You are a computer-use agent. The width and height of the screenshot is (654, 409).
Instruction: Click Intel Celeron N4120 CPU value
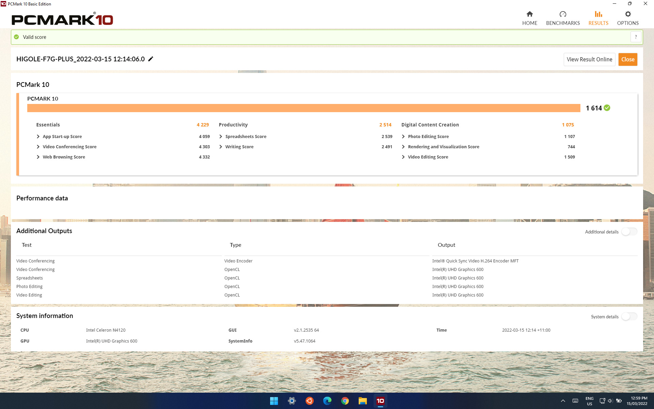tap(106, 330)
